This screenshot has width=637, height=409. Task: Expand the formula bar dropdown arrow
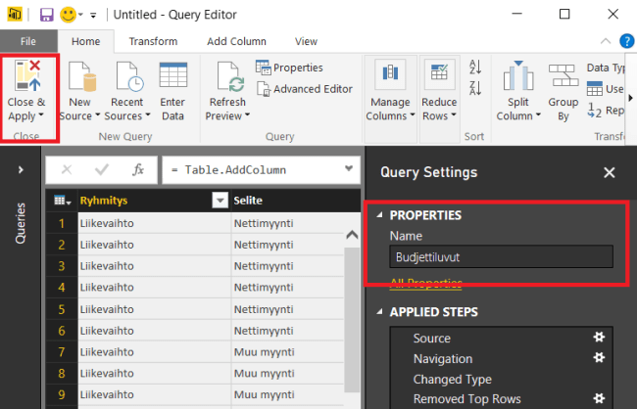click(x=349, y=169)
